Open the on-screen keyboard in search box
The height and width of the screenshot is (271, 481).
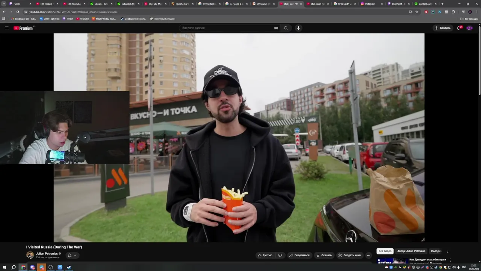[x=276, y=28]
